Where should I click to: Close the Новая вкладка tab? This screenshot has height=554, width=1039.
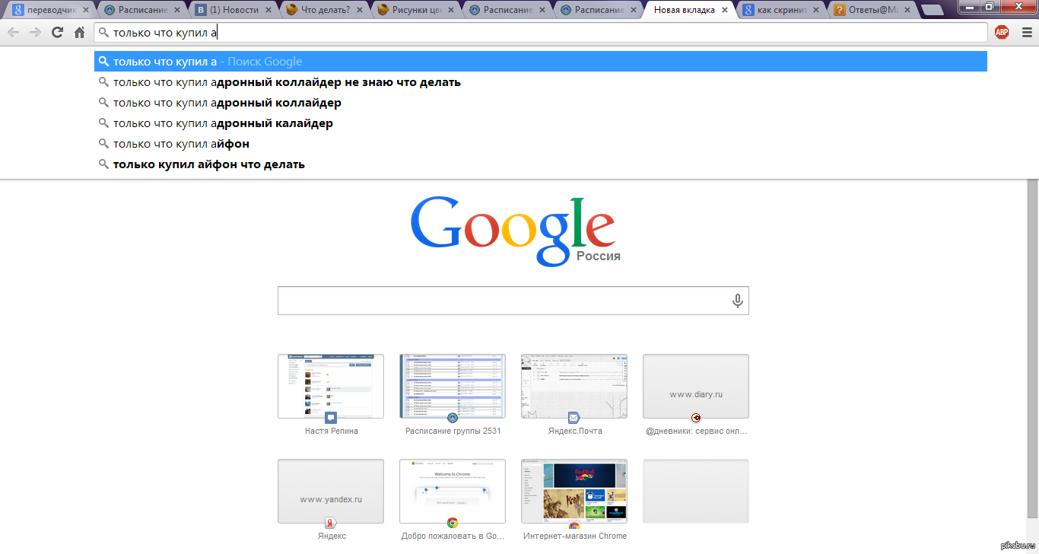(725, 11)
